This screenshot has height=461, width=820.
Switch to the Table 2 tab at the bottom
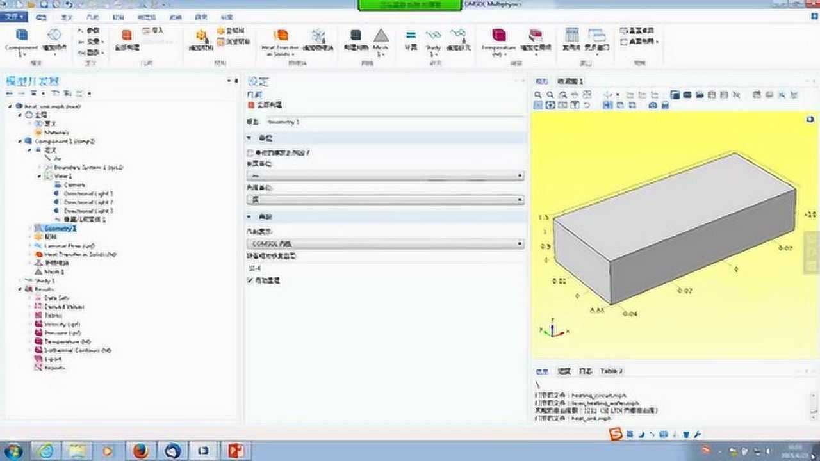coord(612,371)
